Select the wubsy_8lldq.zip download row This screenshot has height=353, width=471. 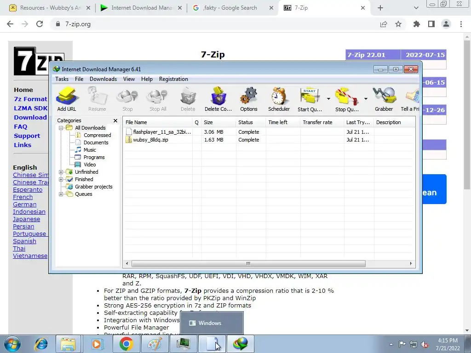(269, 140)
